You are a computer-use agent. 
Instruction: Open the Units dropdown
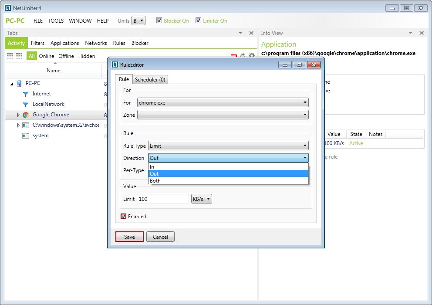pos(138,20)
